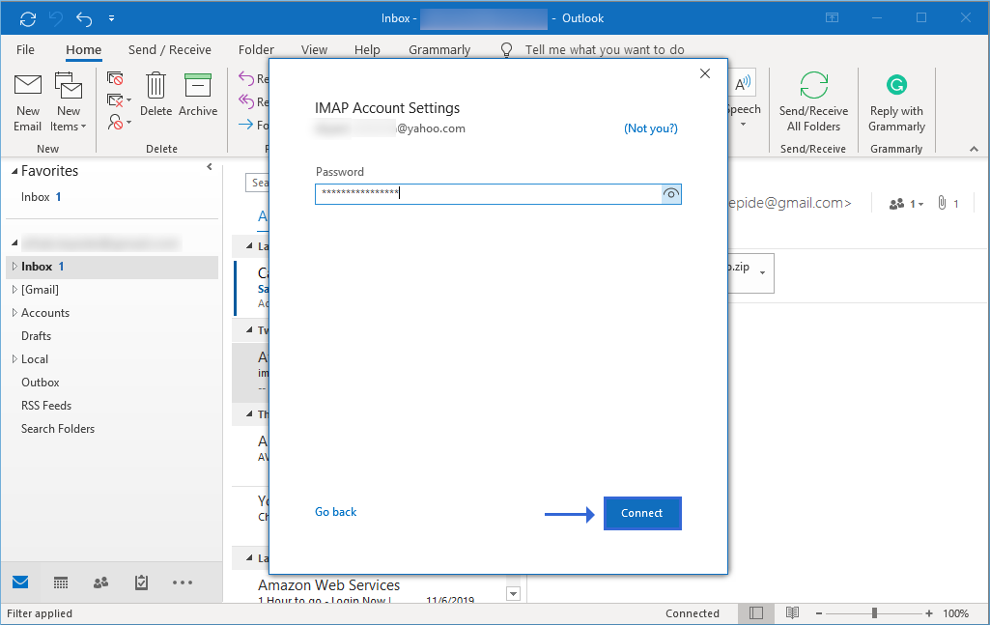The height and width of the screenshot is (625, 990).
Task: Click the Tell me lightbulb icon
Action: pos(506,50)
